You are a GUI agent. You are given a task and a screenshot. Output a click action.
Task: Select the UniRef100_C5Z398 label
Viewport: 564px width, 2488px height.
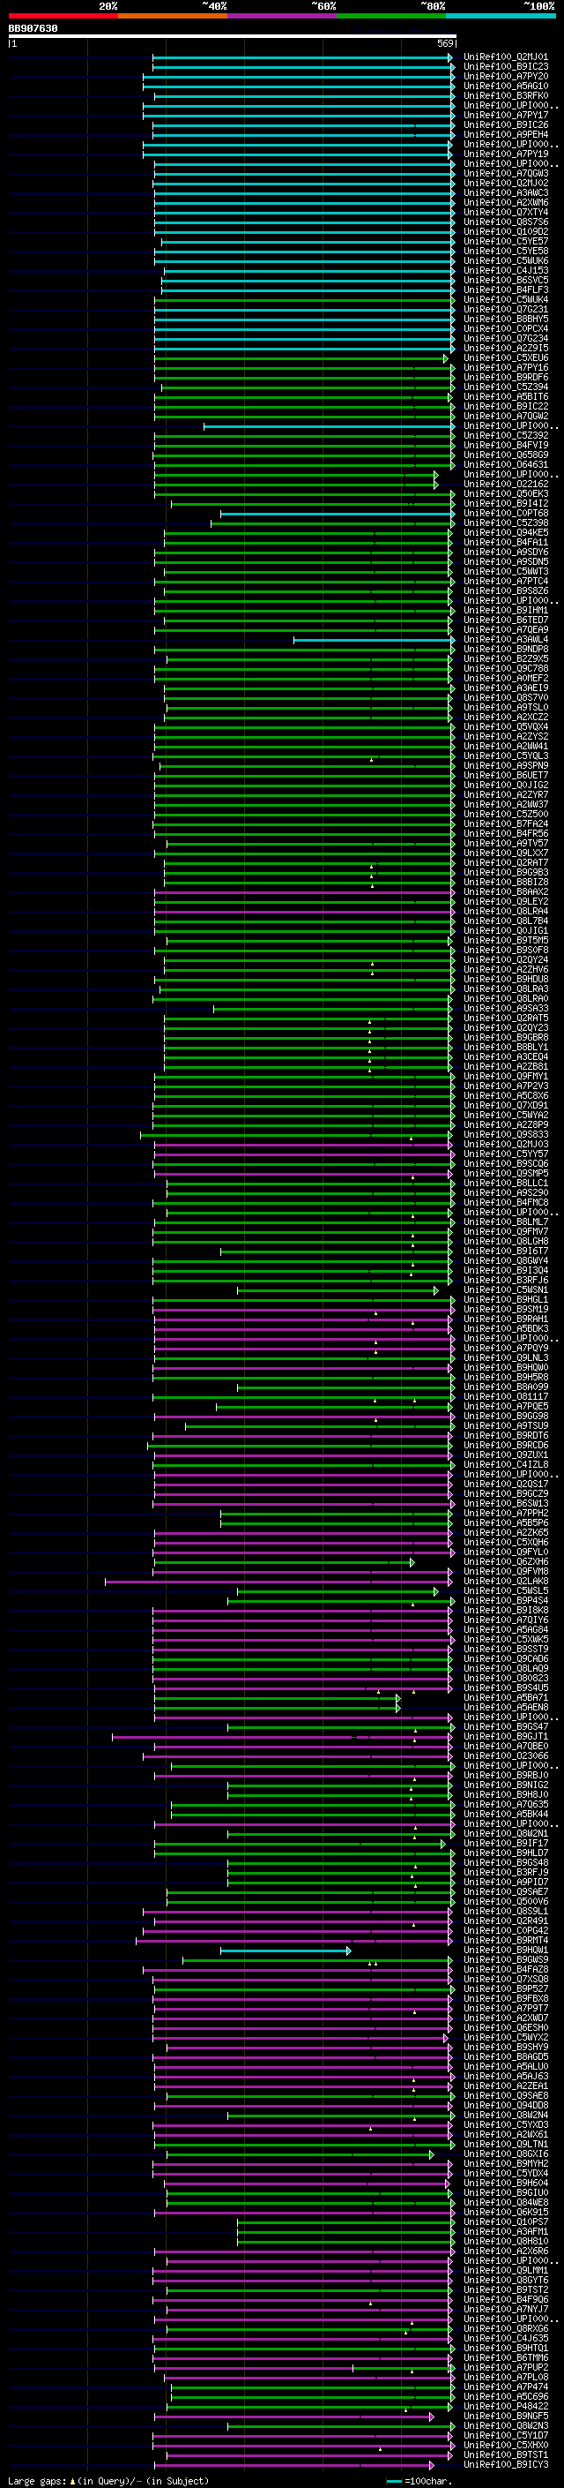click(x=505, y=522)
